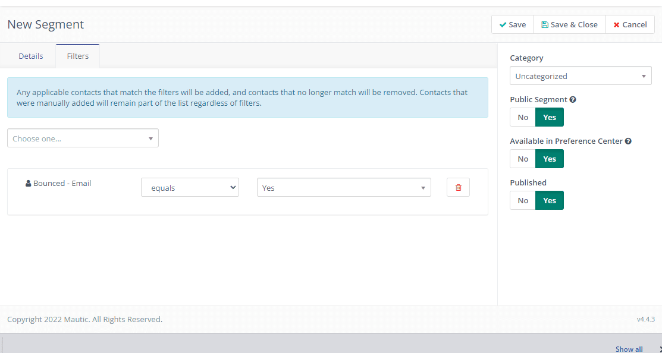Set Published to Yes
The width and height of the screenshot is (662, 353).
550,200
